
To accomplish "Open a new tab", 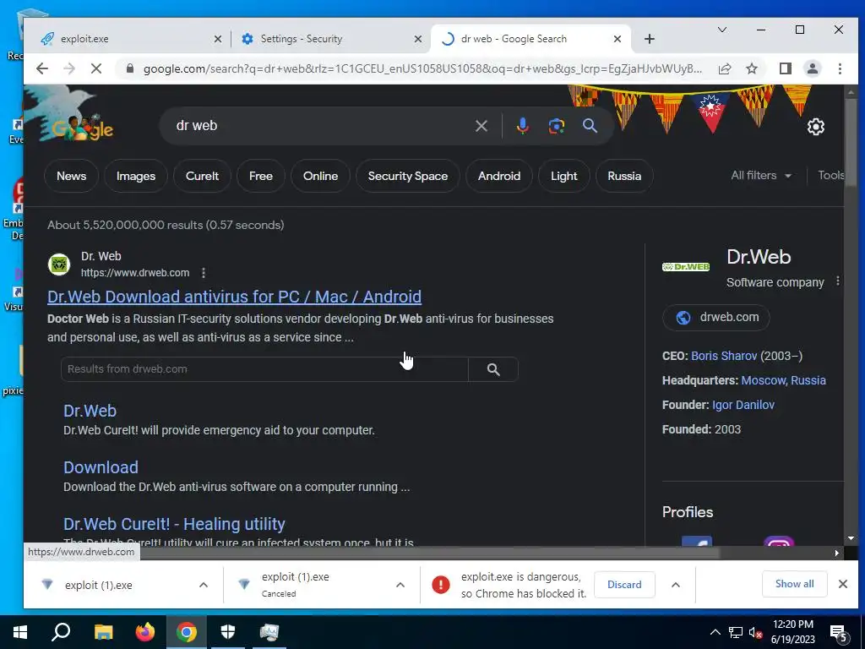I will (650, 39).
